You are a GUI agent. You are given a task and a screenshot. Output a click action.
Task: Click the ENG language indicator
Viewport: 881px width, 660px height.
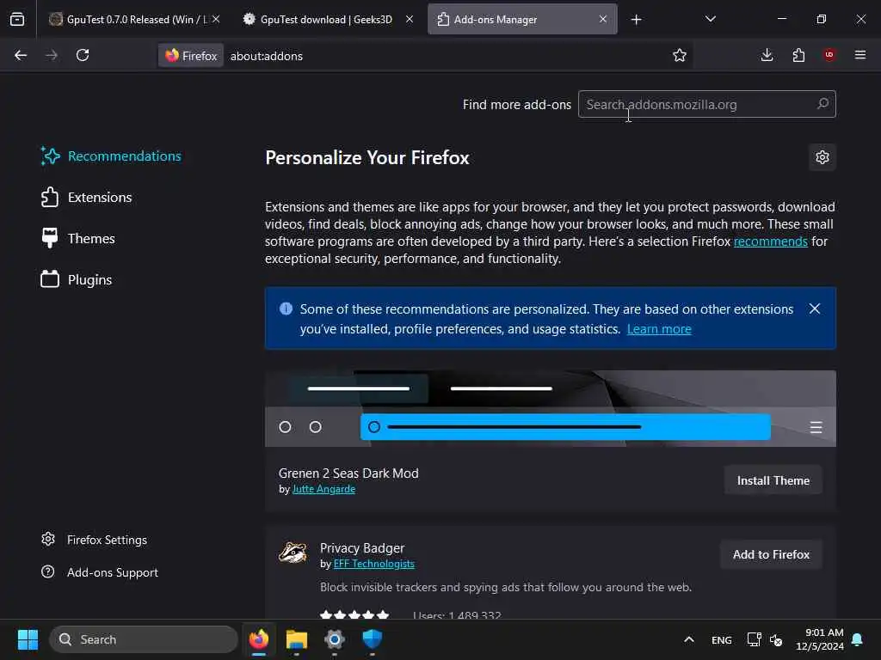tap(722, 639)
